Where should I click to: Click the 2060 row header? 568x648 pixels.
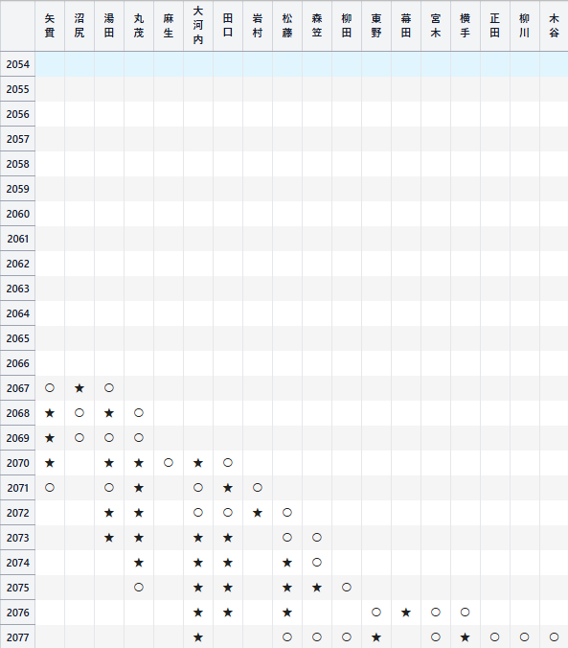point(18,214)
